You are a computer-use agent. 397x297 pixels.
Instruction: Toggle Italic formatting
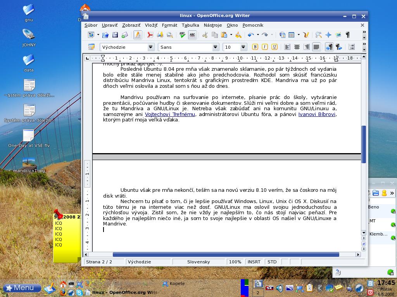[265, 47]
